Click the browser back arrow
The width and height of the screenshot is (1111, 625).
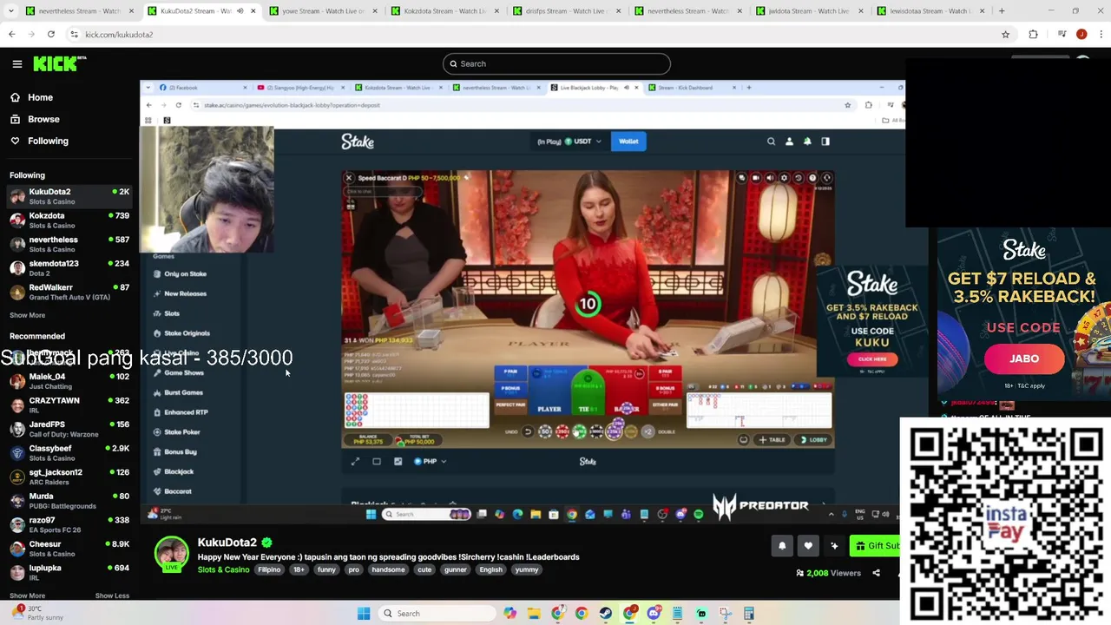pos(12,35)
